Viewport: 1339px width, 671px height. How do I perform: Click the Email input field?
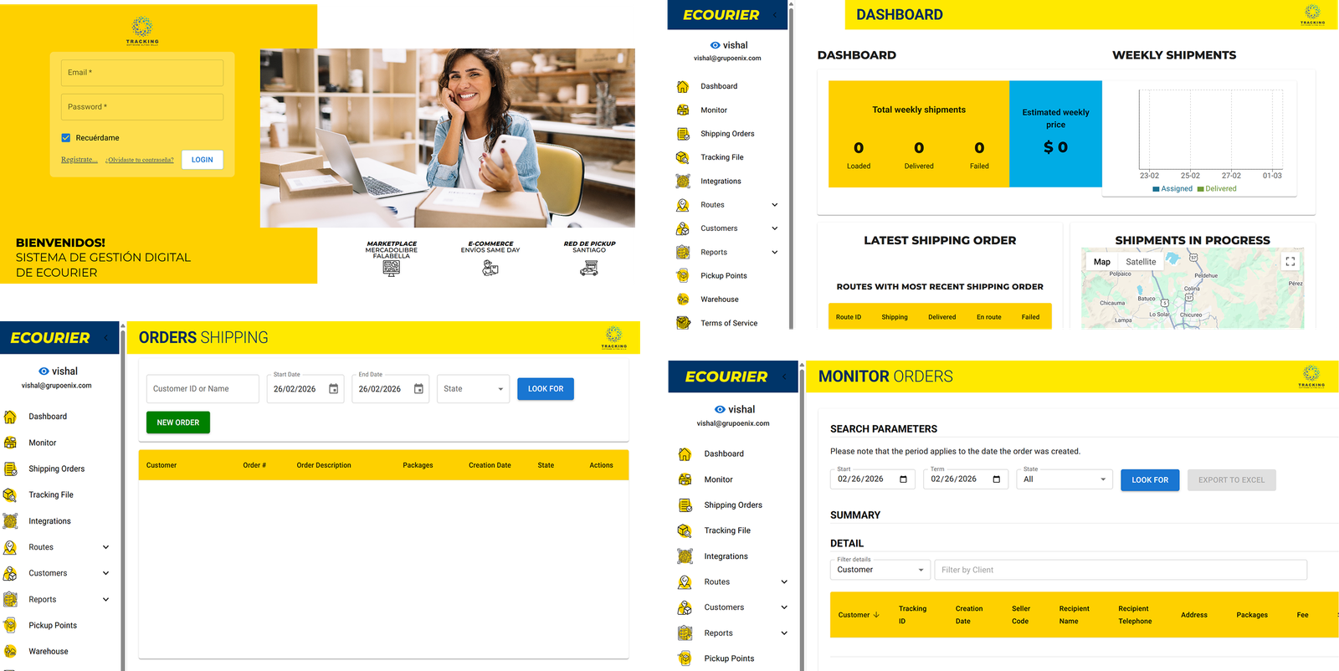[x=142, y=73]
